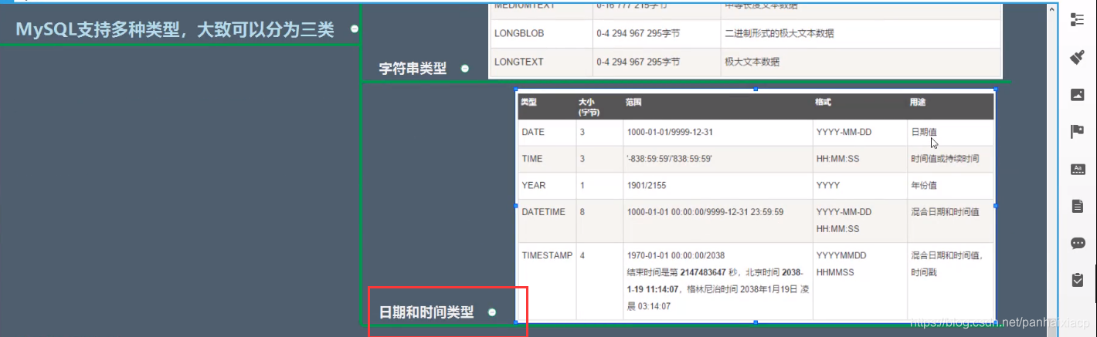Click the 范围 column header
Image resolution: width=1097 pixels, height=337 pixels.
633,102
